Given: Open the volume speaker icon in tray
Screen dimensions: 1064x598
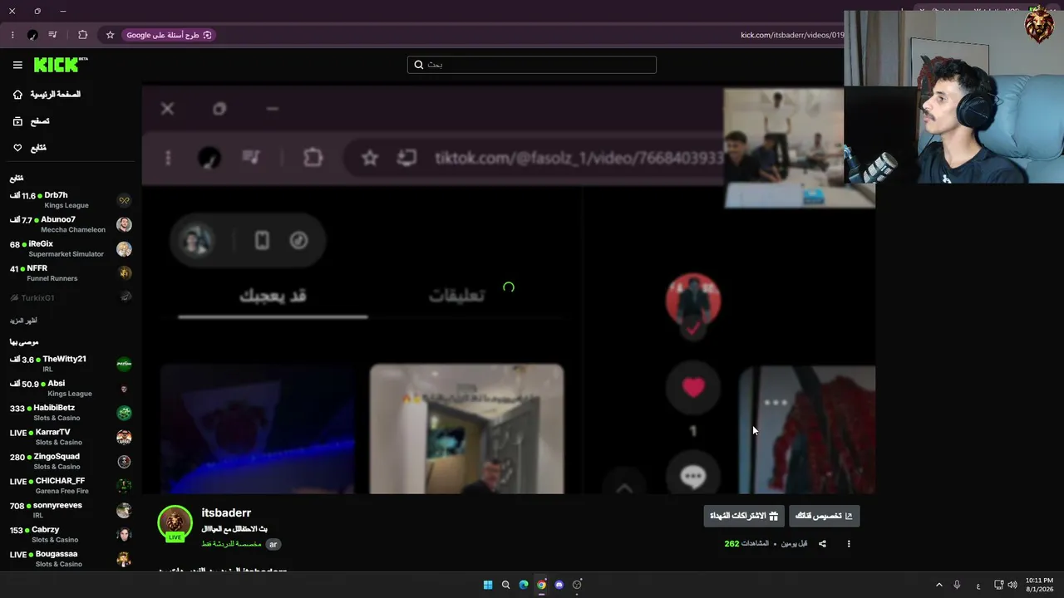Looking at the screenshot, I should (1012, 585).
